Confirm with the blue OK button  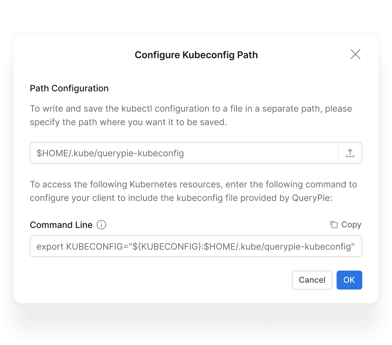pos(349,280)
